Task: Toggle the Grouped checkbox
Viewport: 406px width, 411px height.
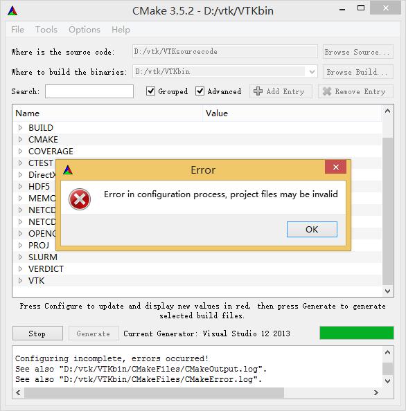Action: click(150, 91)
